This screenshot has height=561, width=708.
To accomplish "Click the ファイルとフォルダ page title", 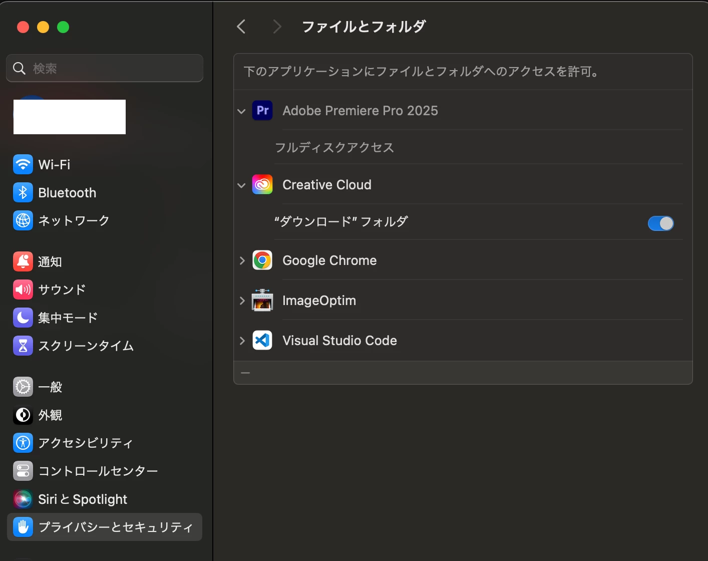I will click(364, 27).
